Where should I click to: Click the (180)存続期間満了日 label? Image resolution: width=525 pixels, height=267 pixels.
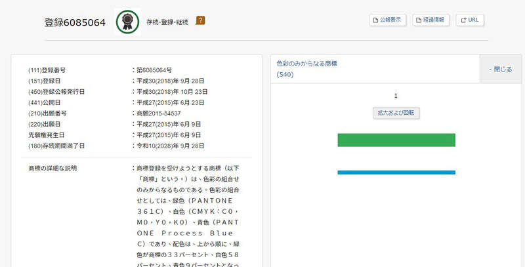click(x=56, y=146)
